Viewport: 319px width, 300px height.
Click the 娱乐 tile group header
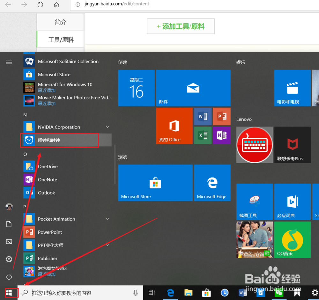(241, 62)
